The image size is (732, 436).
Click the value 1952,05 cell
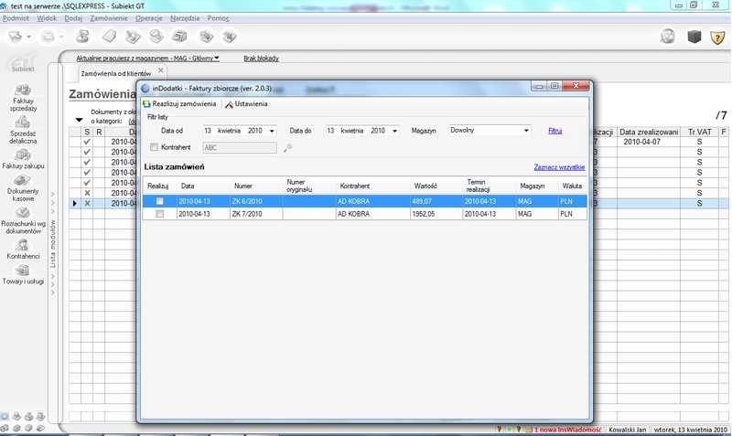(x=436, y=214)
